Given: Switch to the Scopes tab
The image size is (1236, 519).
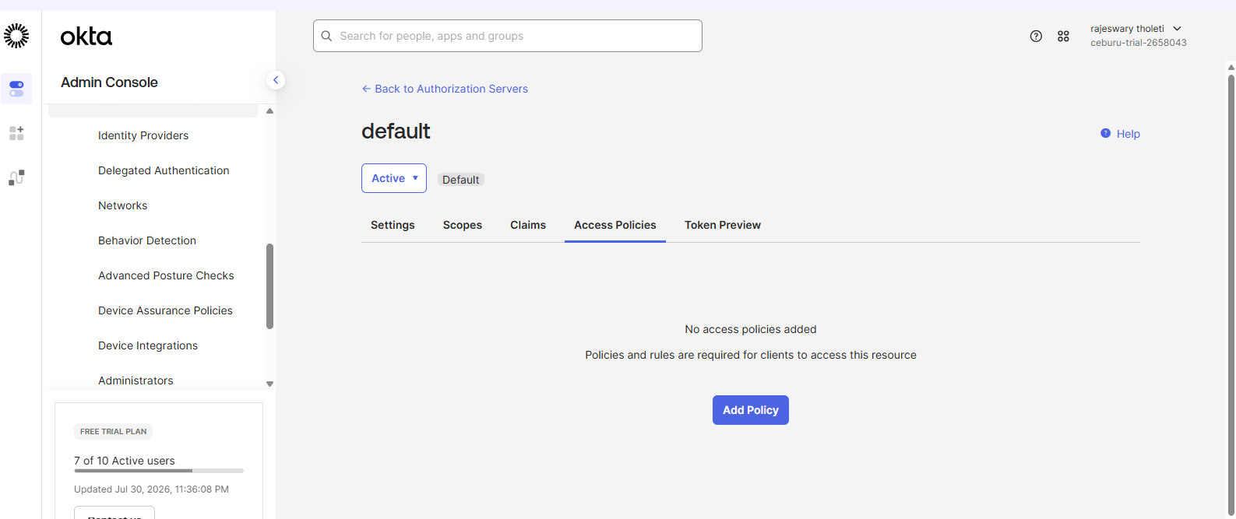Looking at the screenshot, I should coord(463,225).
